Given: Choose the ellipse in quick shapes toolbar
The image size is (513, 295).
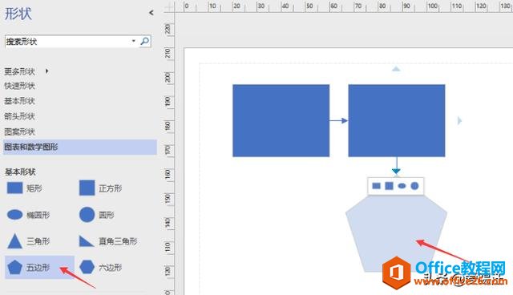Looking at the screenshot, I should point(402,186).
